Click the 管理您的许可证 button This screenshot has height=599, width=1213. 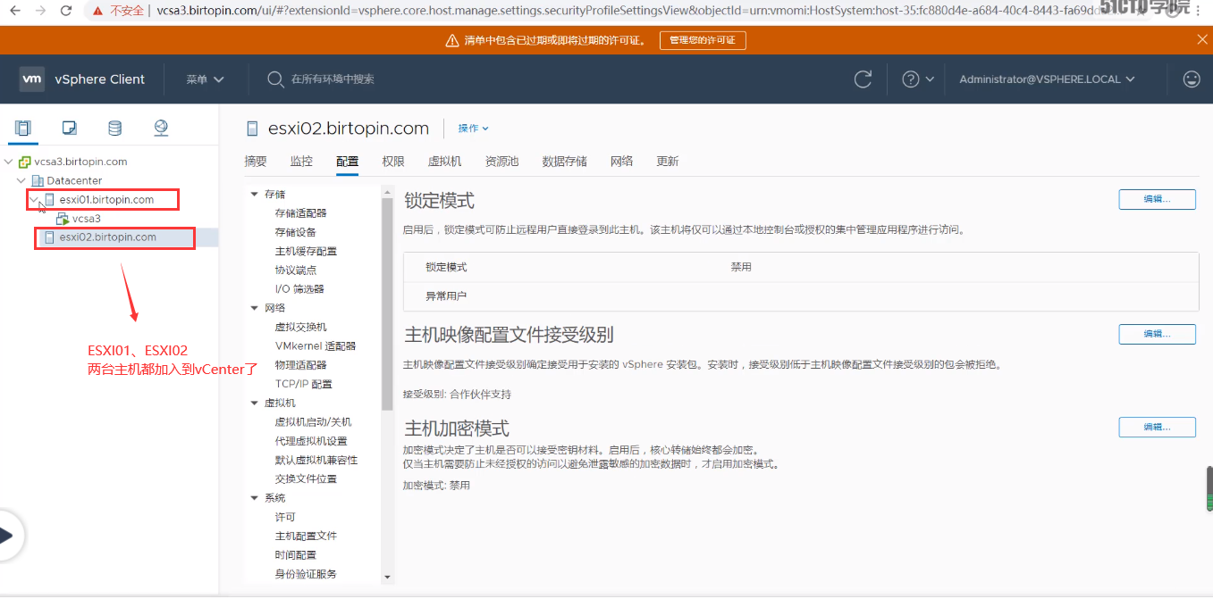pos(703,40)
